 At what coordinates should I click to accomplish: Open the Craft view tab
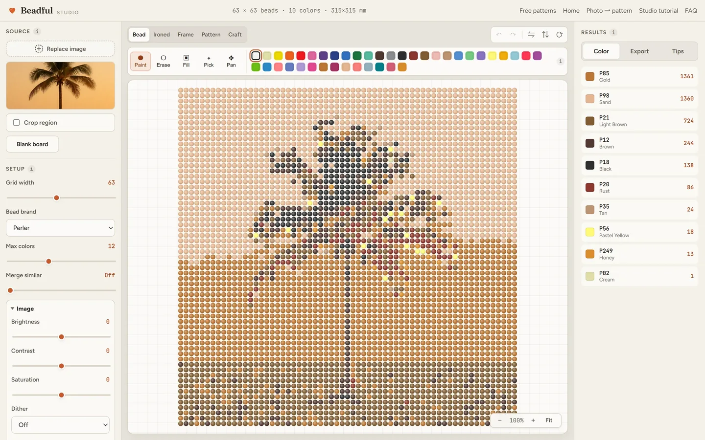click(x=235, y=35)
